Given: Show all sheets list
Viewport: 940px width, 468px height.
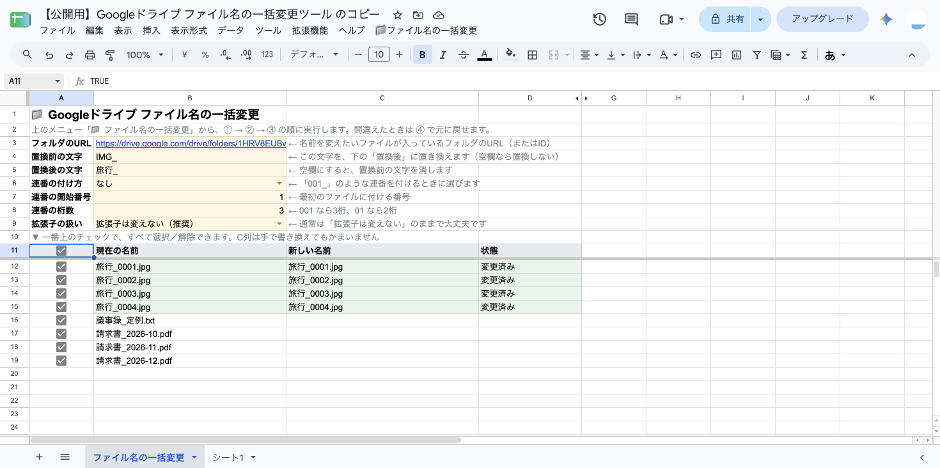Looking at the screenshot, I should (65, 457).
